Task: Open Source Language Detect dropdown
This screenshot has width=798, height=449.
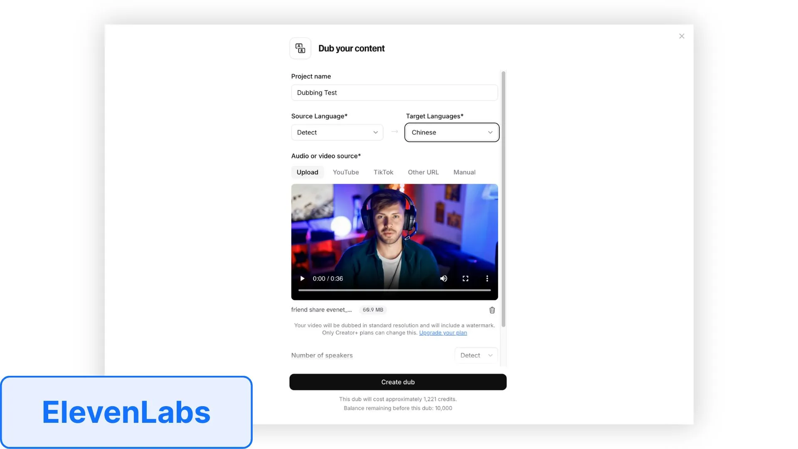Action: (x=337, y=132)
